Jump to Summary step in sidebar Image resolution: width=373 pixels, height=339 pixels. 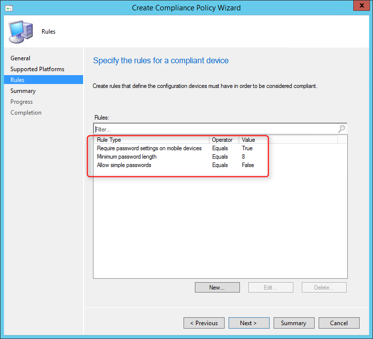click(x=23, y=91)
